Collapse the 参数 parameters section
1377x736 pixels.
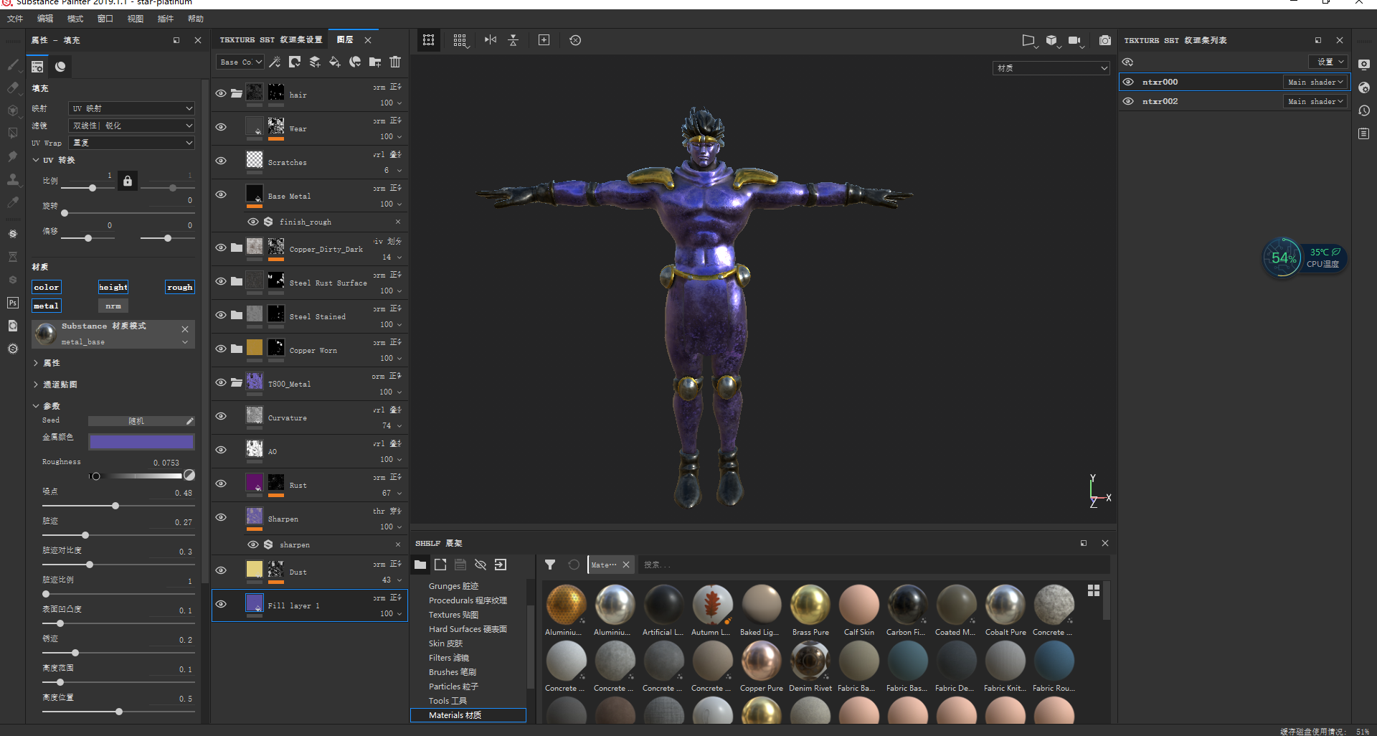pyautogui.click(x=36, y=406)
